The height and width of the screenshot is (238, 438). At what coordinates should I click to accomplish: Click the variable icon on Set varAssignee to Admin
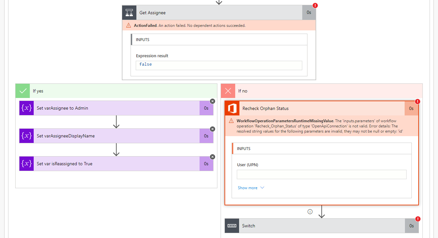tap(26, 108)
